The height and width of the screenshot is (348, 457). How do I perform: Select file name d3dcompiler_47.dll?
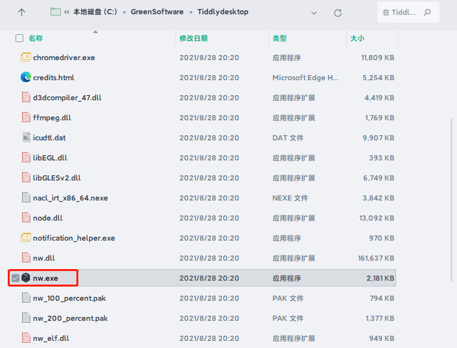point(67,98)
